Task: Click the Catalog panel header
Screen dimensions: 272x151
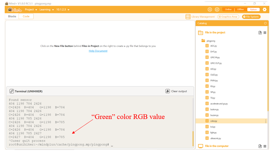Action: click(x=232, y=23)
